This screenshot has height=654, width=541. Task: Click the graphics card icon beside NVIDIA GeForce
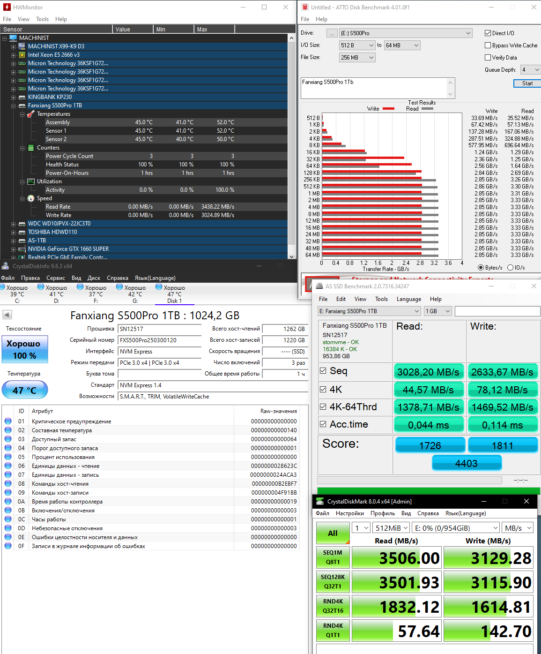coord(22,249)
